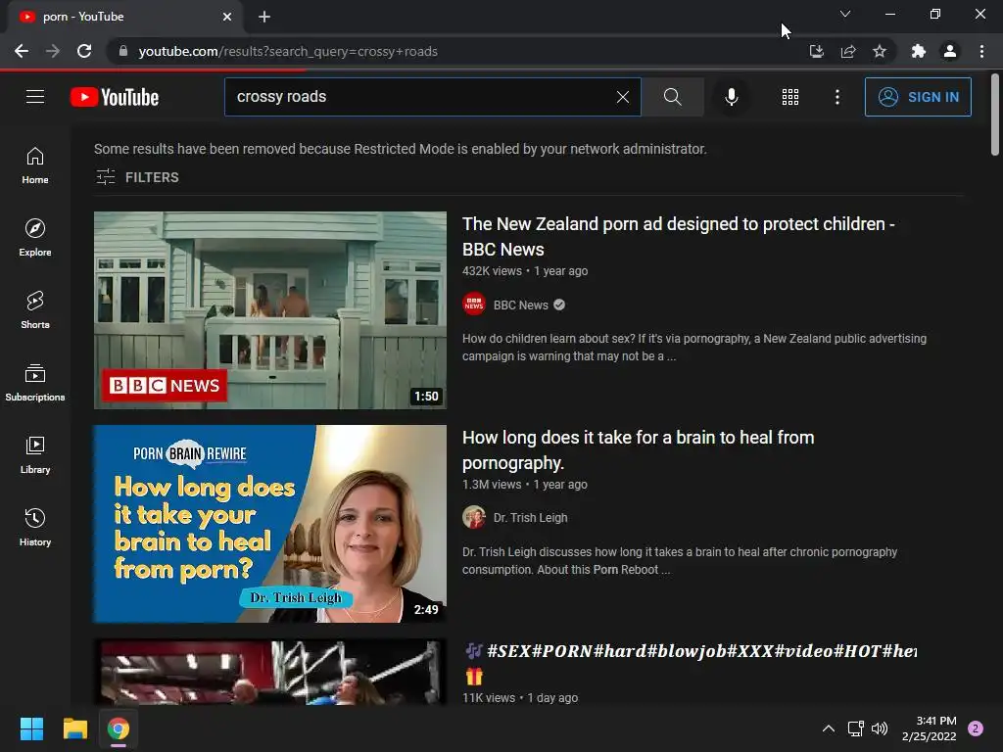
Task: Open the clock and date panel
Action: (x=930, y=728)
